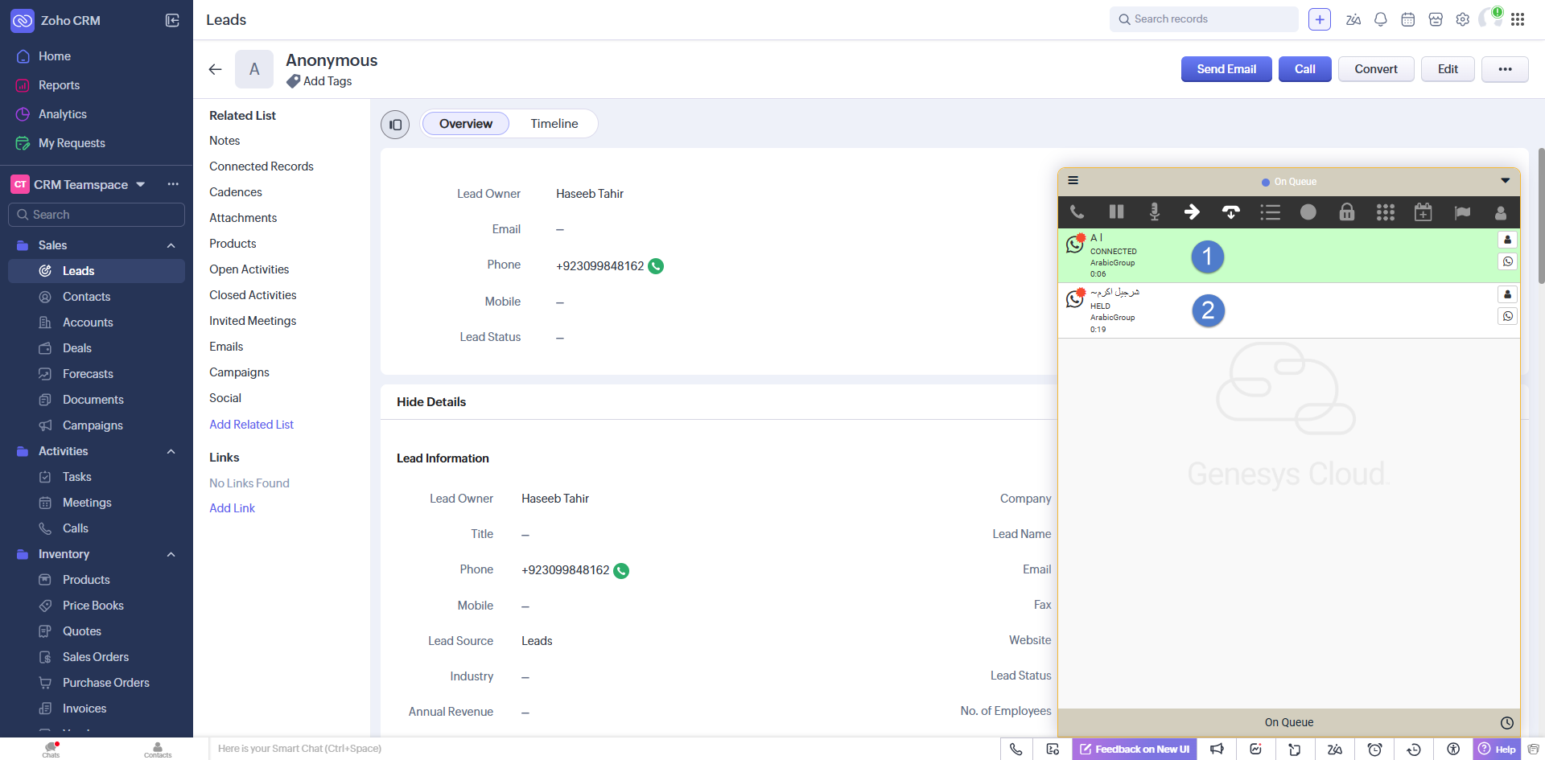Click the transfer arrow icon in Genesys toolbar
Screen dimensions: 1545x760
coord(1192,212)
